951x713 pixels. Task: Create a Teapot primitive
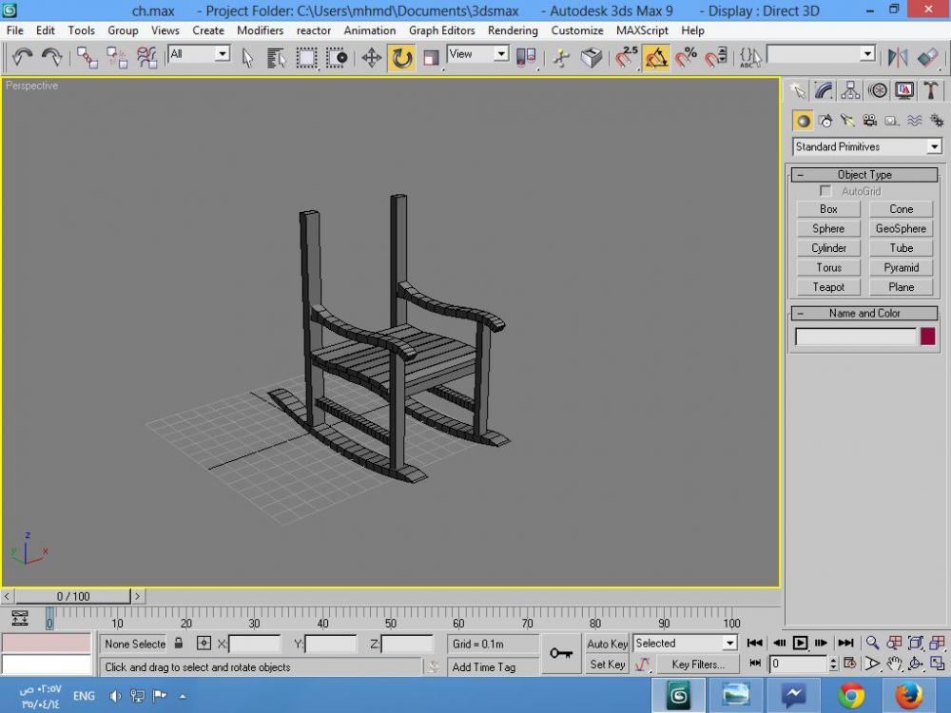(x=828, y=287)
